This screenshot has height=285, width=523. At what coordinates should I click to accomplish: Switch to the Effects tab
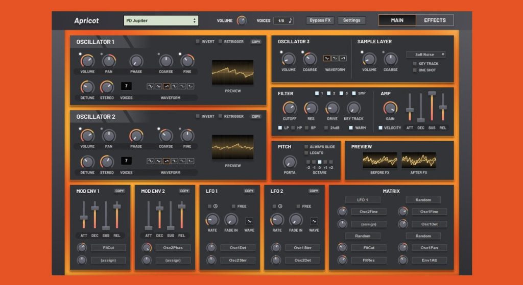click(435, 20)
